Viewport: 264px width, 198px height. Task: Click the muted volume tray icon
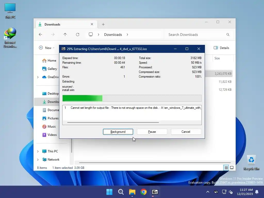pos(231,192)
